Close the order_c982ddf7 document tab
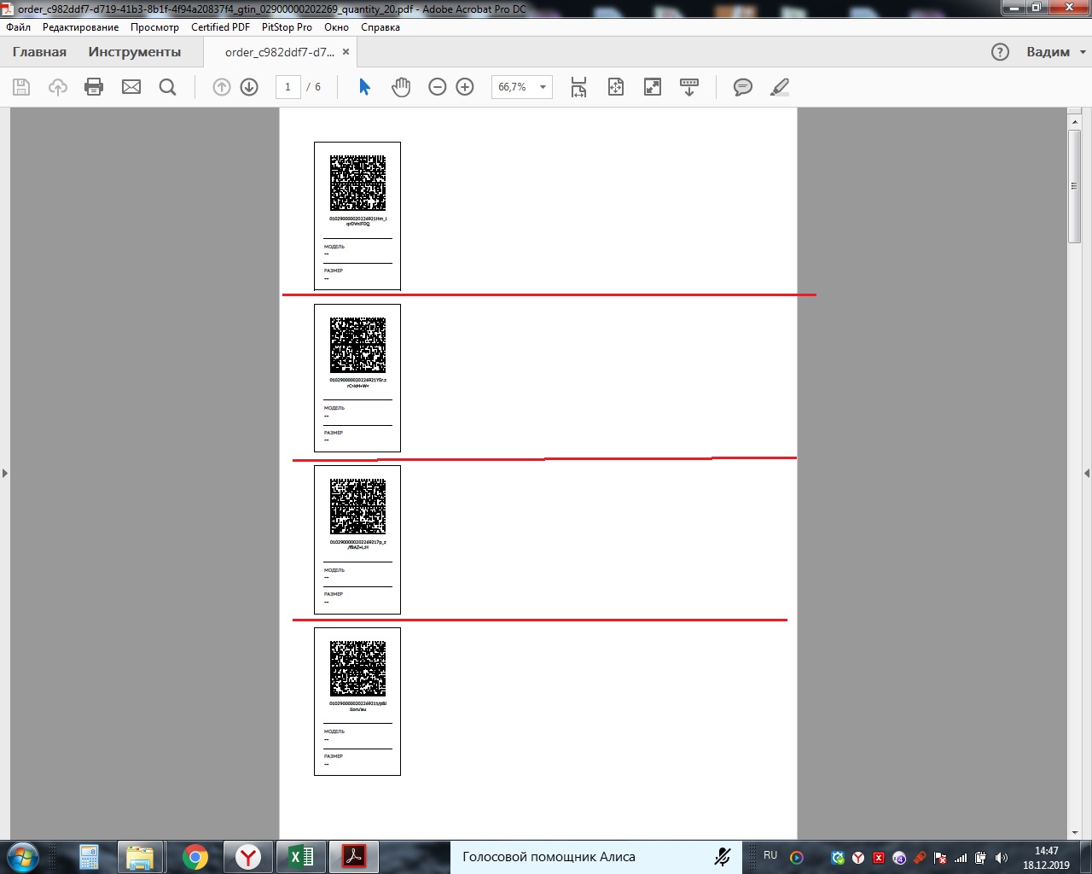This screenshot has height=874, width=1092. point(346,52)
